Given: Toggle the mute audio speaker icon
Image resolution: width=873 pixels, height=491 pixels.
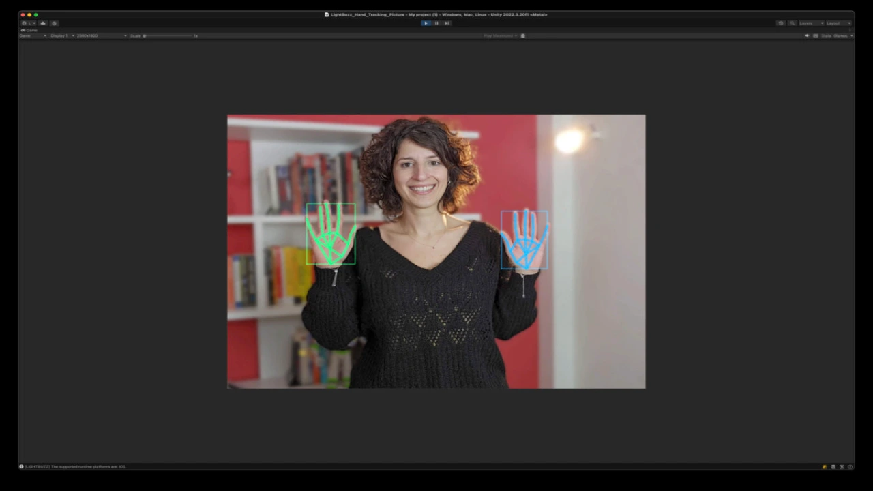Looking at the screenshot, I should pyautogui.click(x=807, y=35).
